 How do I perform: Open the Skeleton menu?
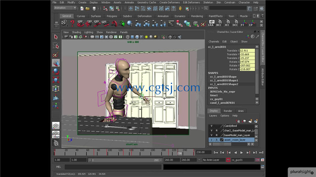208,2
